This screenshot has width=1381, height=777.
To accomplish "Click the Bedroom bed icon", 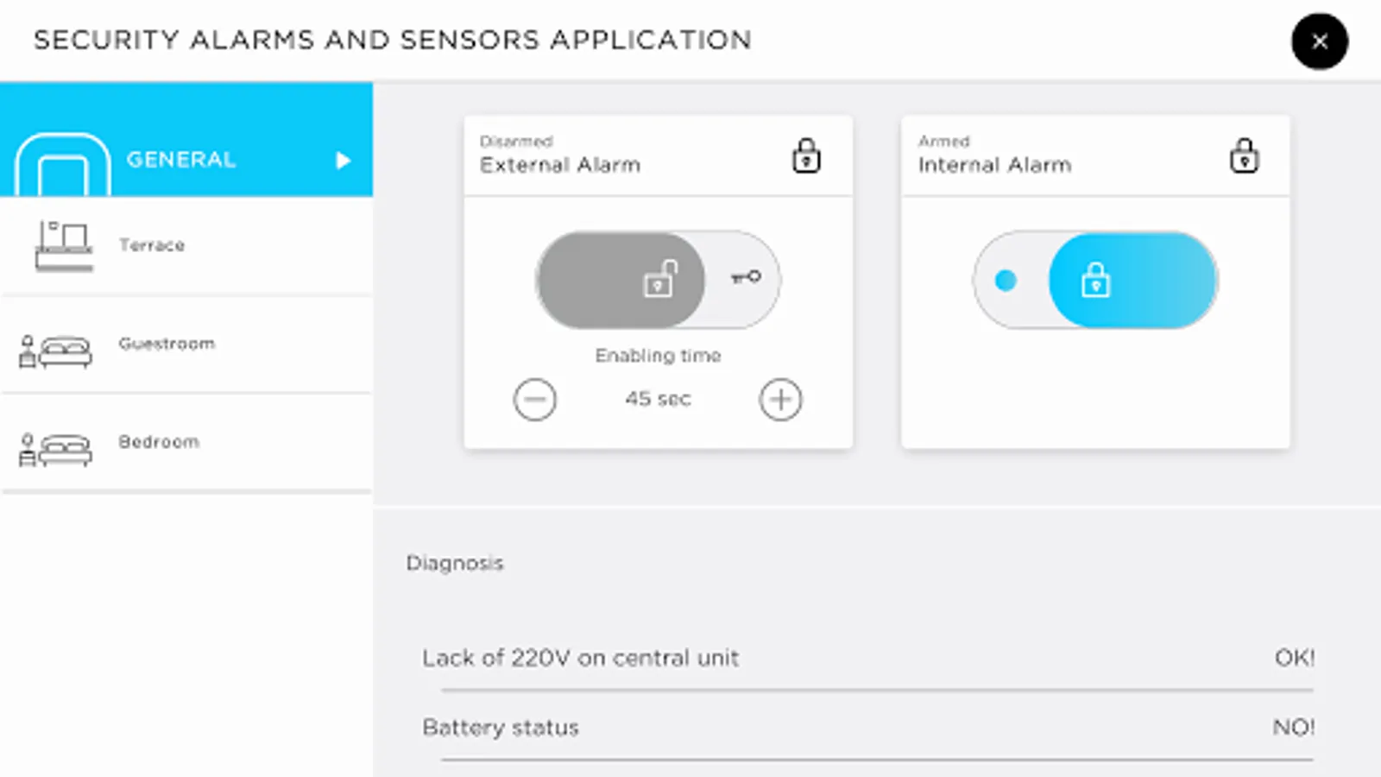I will pyautogui.click(x=55, y=449).
